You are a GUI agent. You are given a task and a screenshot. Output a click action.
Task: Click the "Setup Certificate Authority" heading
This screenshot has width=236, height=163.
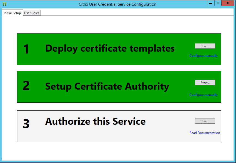click(x=107, y=86)
